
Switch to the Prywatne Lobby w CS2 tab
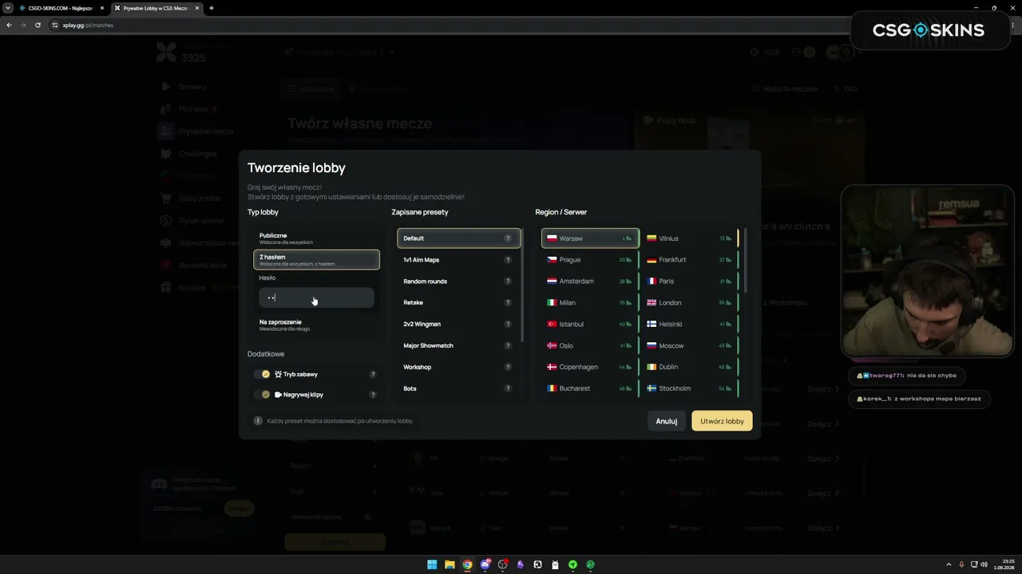[156, 8]
